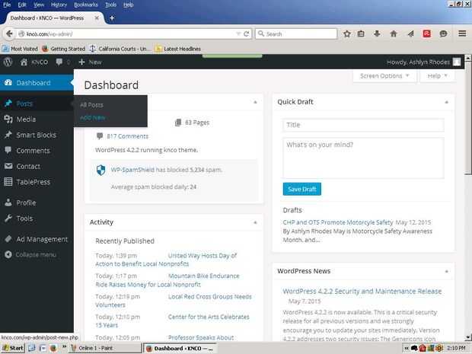The width and height of the screenshot is (472, 354).
Task: Go to browser home page icon
Action: pyautogui.click(x=394, y=33)
